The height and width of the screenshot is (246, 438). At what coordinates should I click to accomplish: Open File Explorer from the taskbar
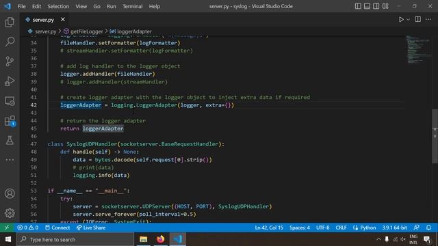(x=143, y=239)
